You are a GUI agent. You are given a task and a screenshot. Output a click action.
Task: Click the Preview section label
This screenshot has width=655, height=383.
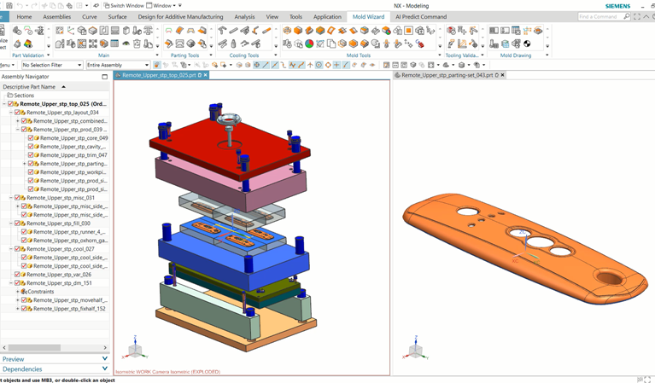(14, 359)
